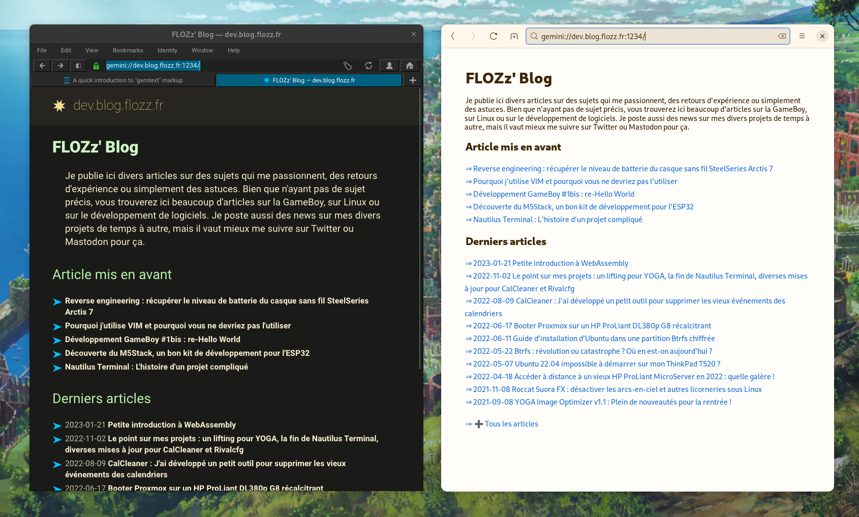Go forward in the light browser window

[x=473, y=36]
